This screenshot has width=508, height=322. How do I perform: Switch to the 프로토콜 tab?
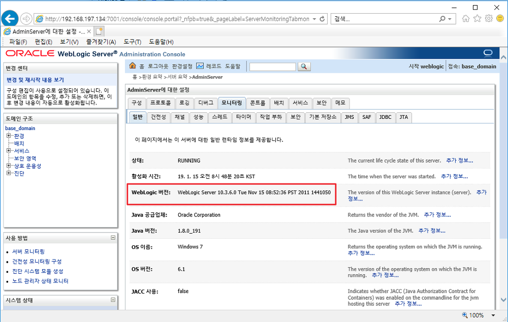[x=161, y=103]
